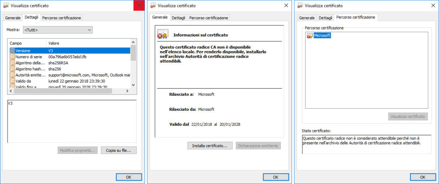Select the Versione field row
Image resolution: width=439 pixels, height=184 pixels.
69,50
